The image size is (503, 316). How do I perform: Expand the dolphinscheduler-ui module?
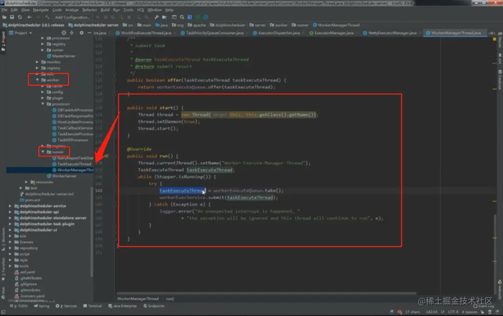(10, 230)
